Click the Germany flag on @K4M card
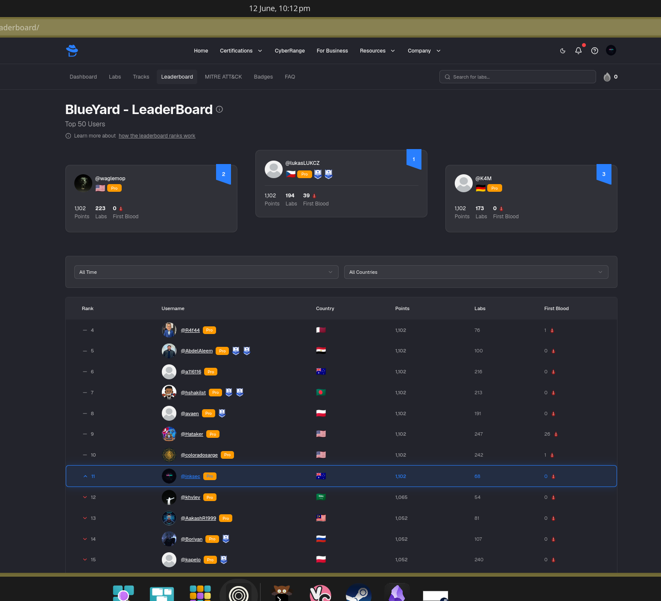Image resolution: width=661 pixels, height=601 pixels. pyautogui.click(x=481, y=188)
